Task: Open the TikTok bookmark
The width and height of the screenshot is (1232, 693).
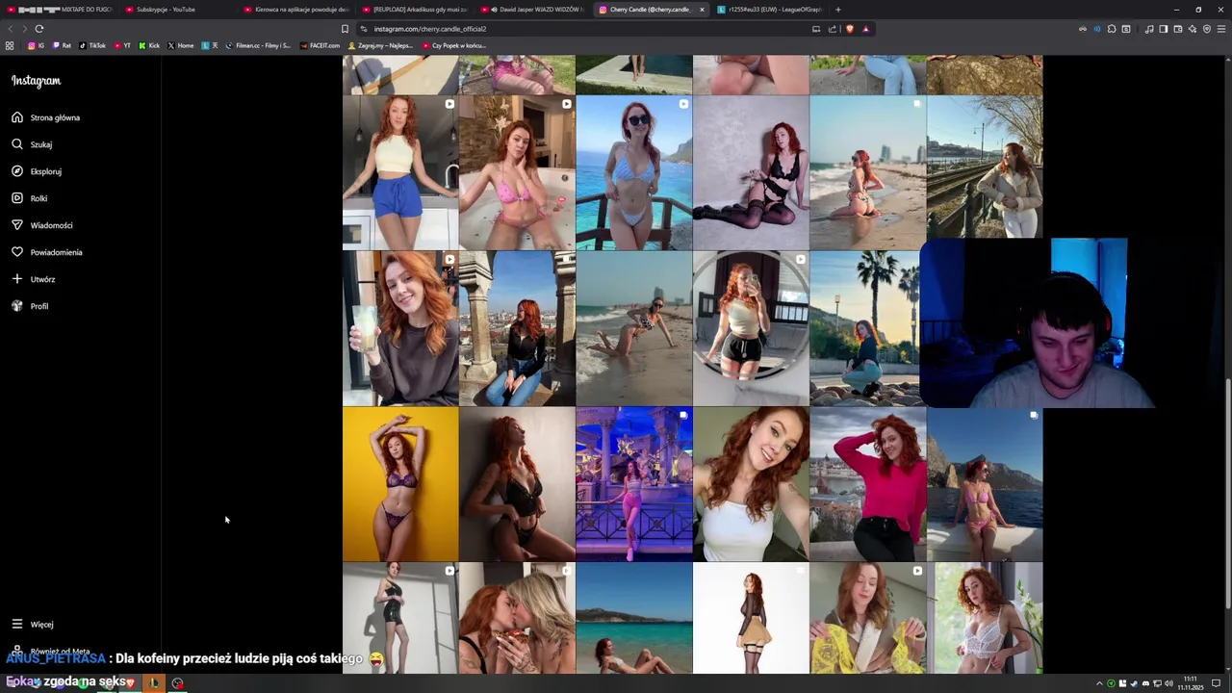Action: (x=92, y=45)
